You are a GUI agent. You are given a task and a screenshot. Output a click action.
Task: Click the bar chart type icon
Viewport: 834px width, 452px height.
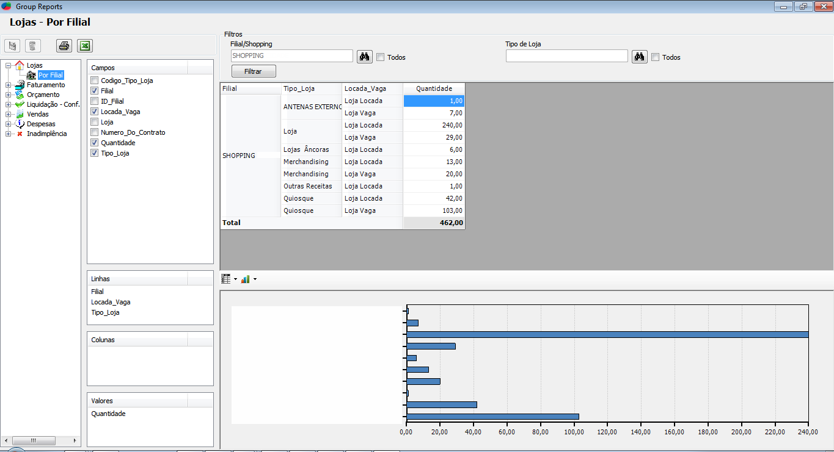pos(246,279)
